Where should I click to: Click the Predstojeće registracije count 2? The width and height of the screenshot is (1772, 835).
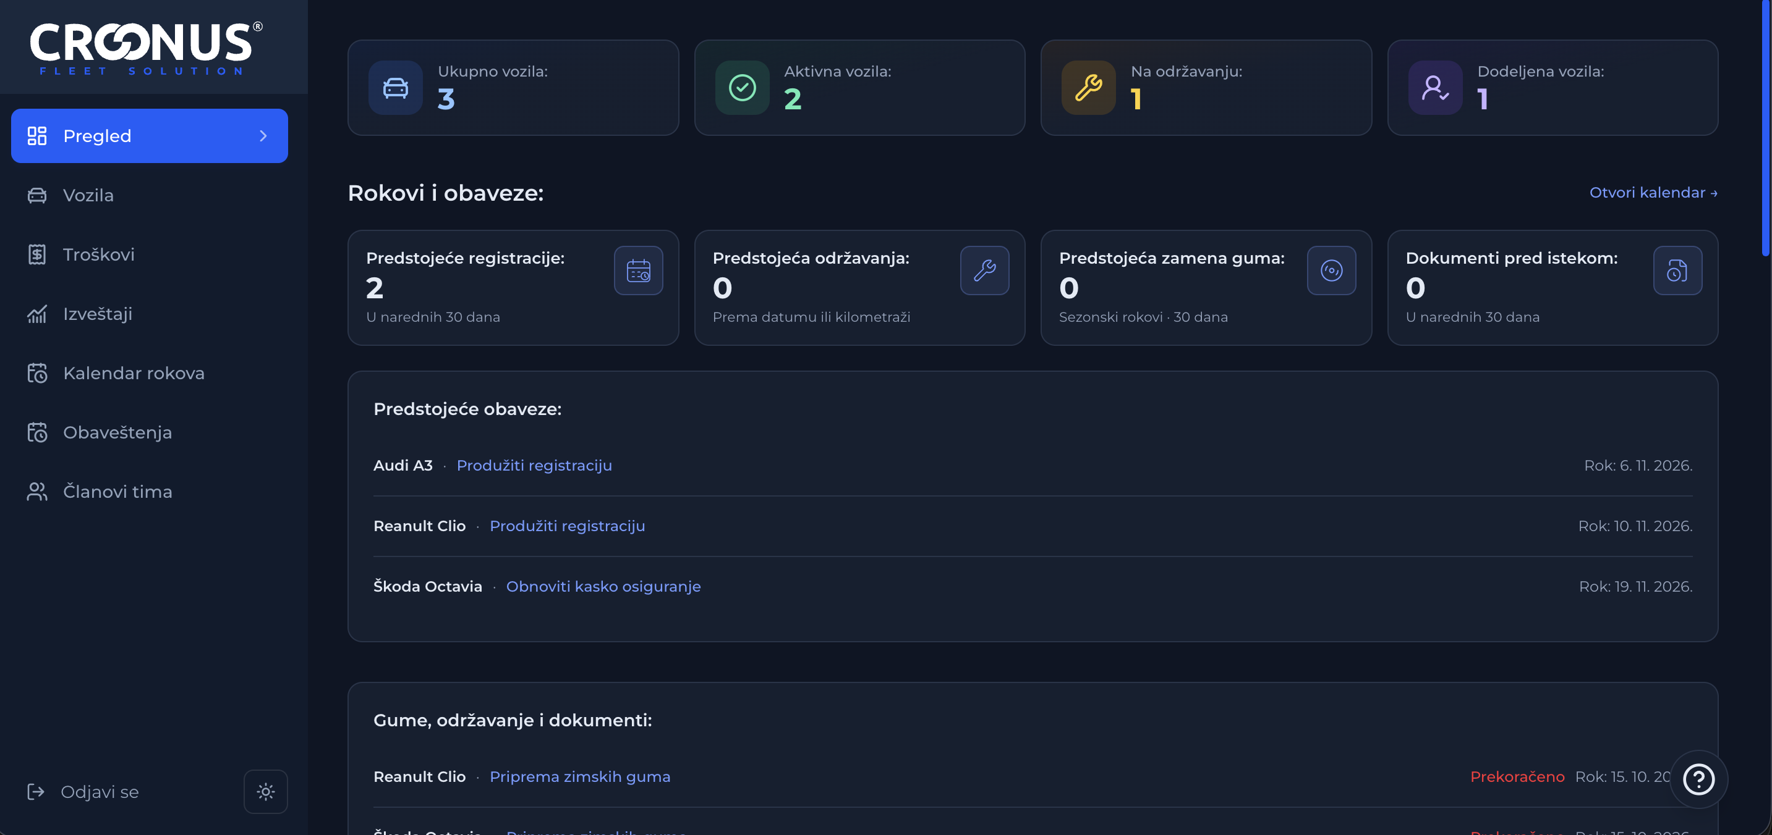pos(374,288)
